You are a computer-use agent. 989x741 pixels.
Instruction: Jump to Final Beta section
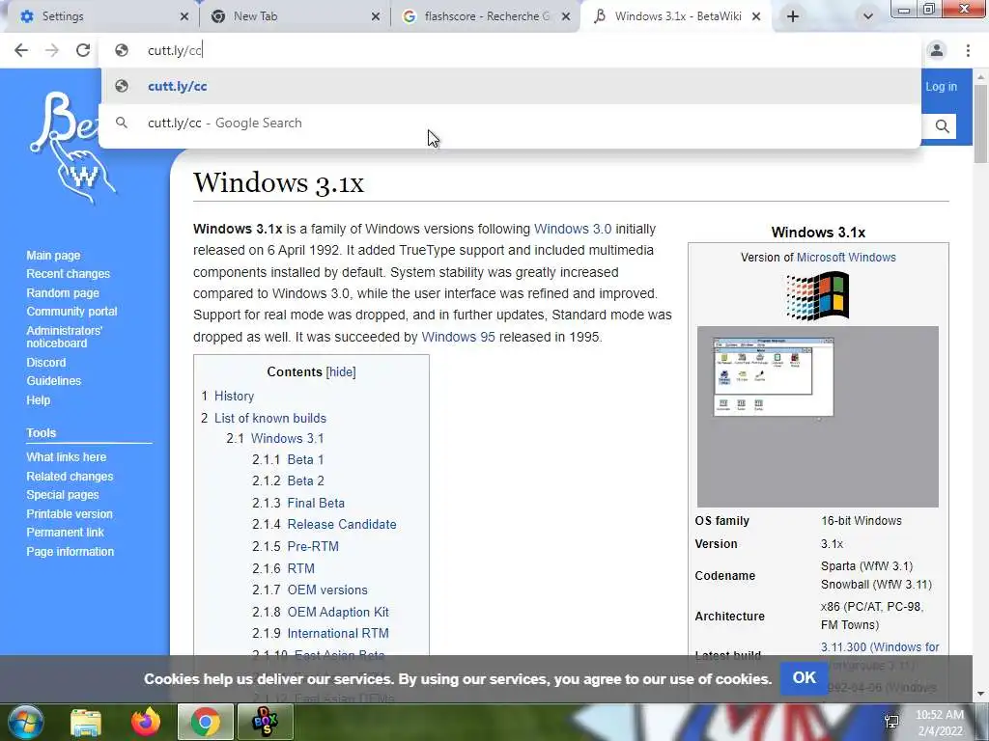click(316, 503)
